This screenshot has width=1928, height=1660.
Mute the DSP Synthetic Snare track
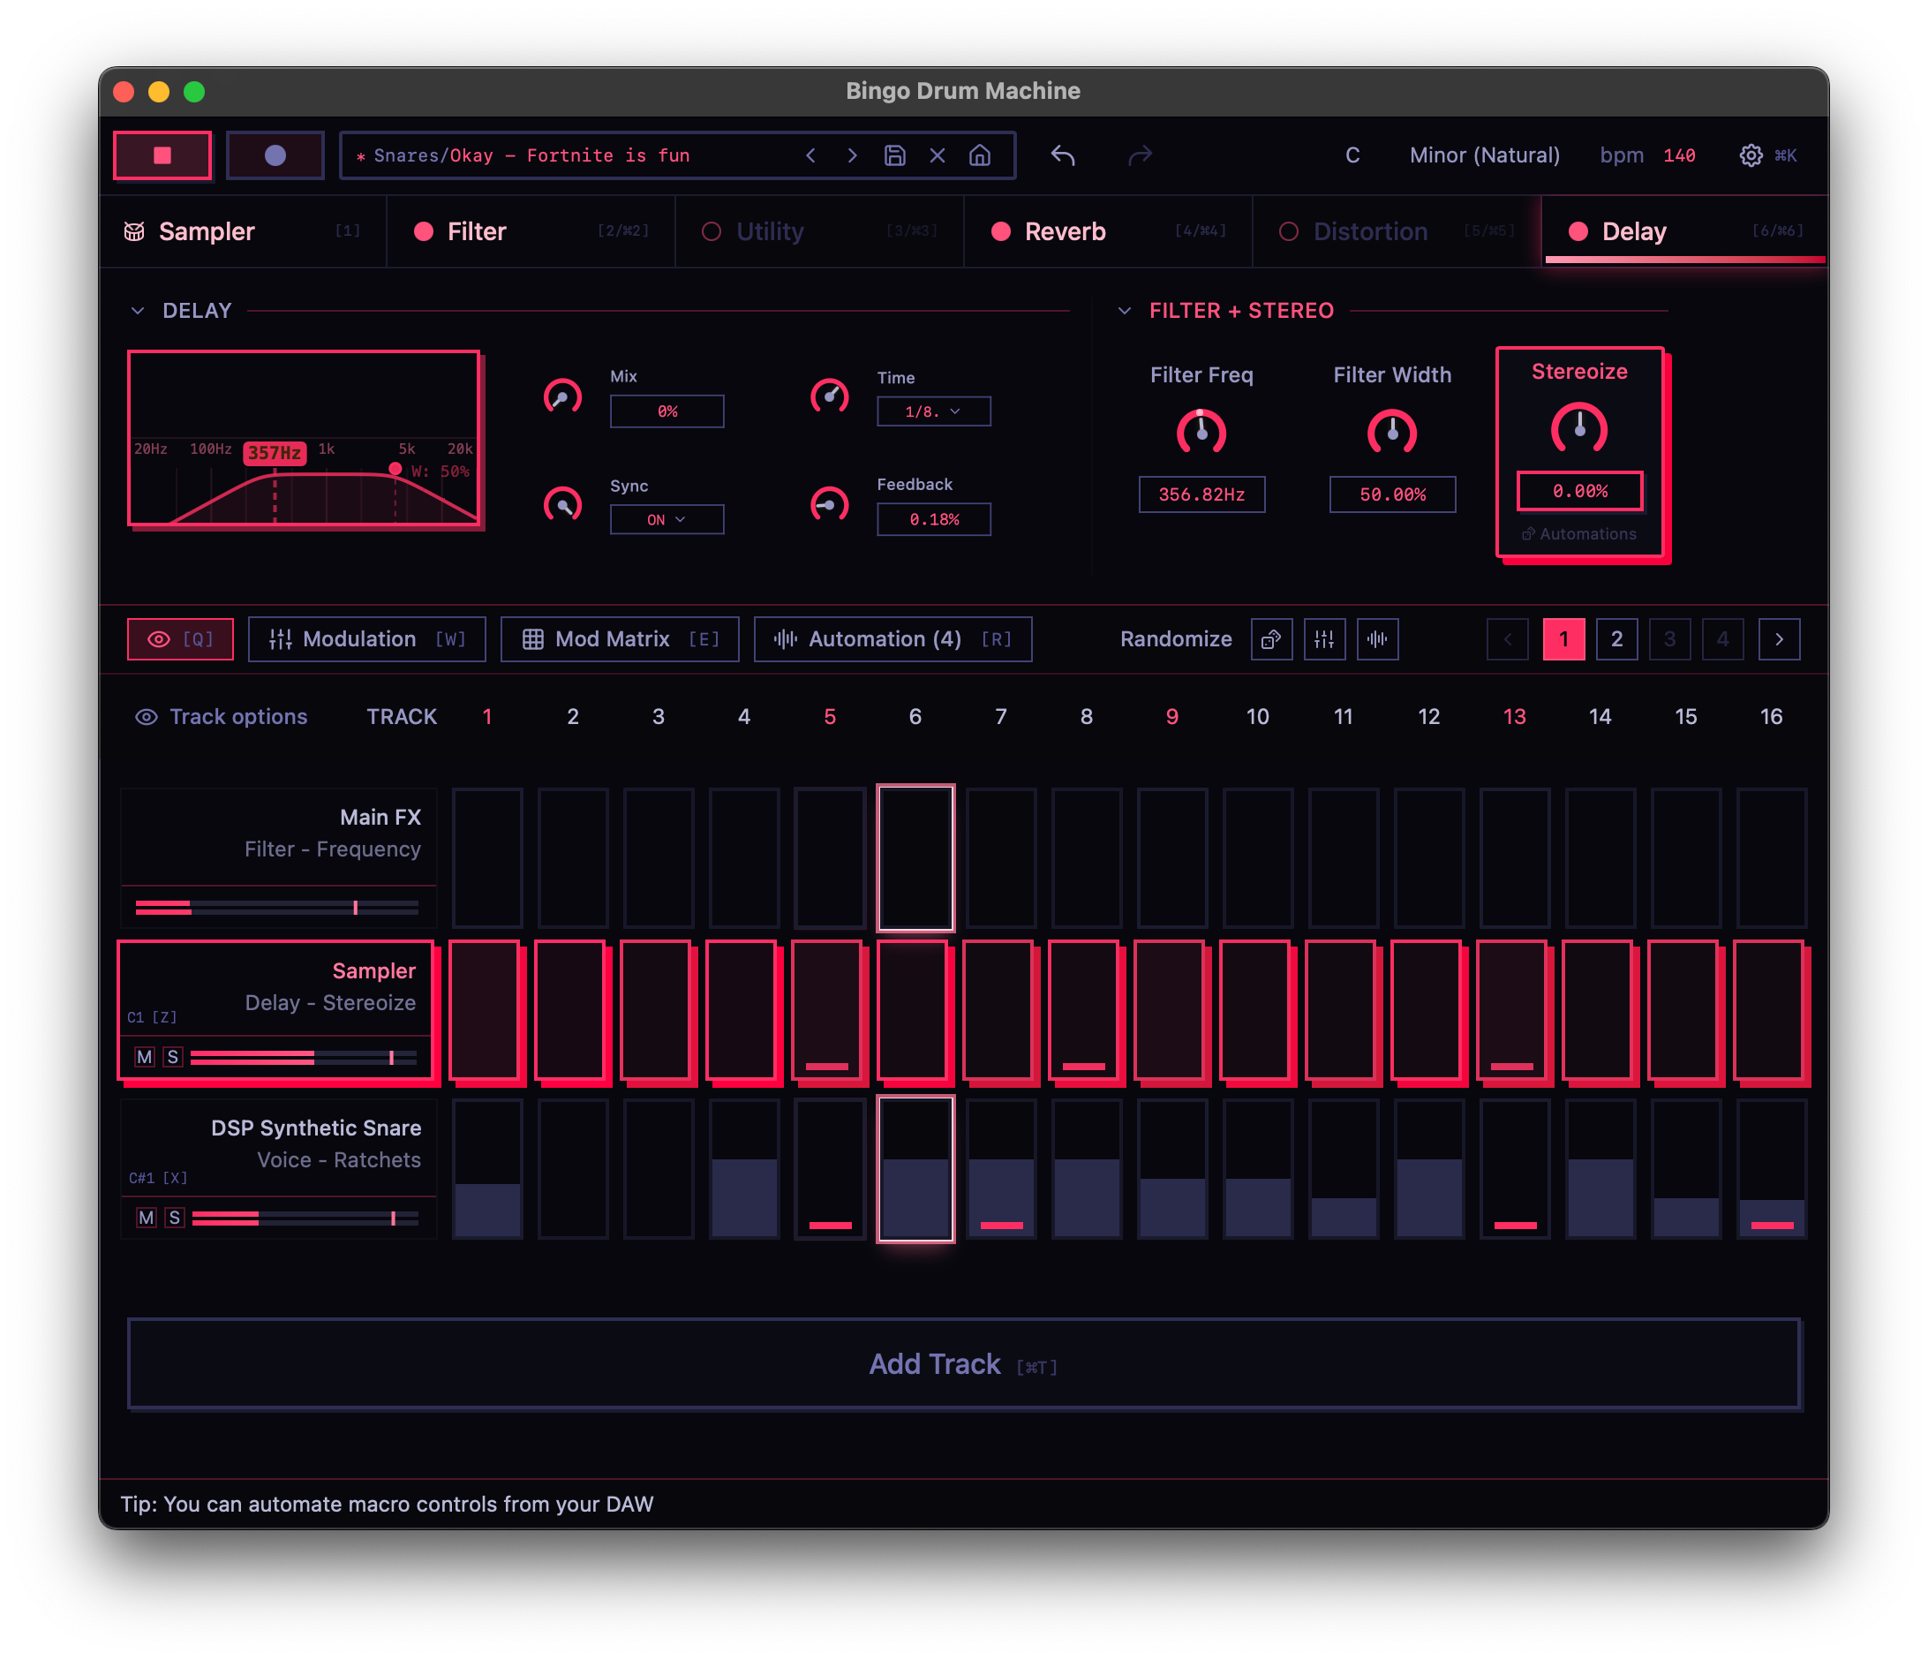[x=146, y=1218]
